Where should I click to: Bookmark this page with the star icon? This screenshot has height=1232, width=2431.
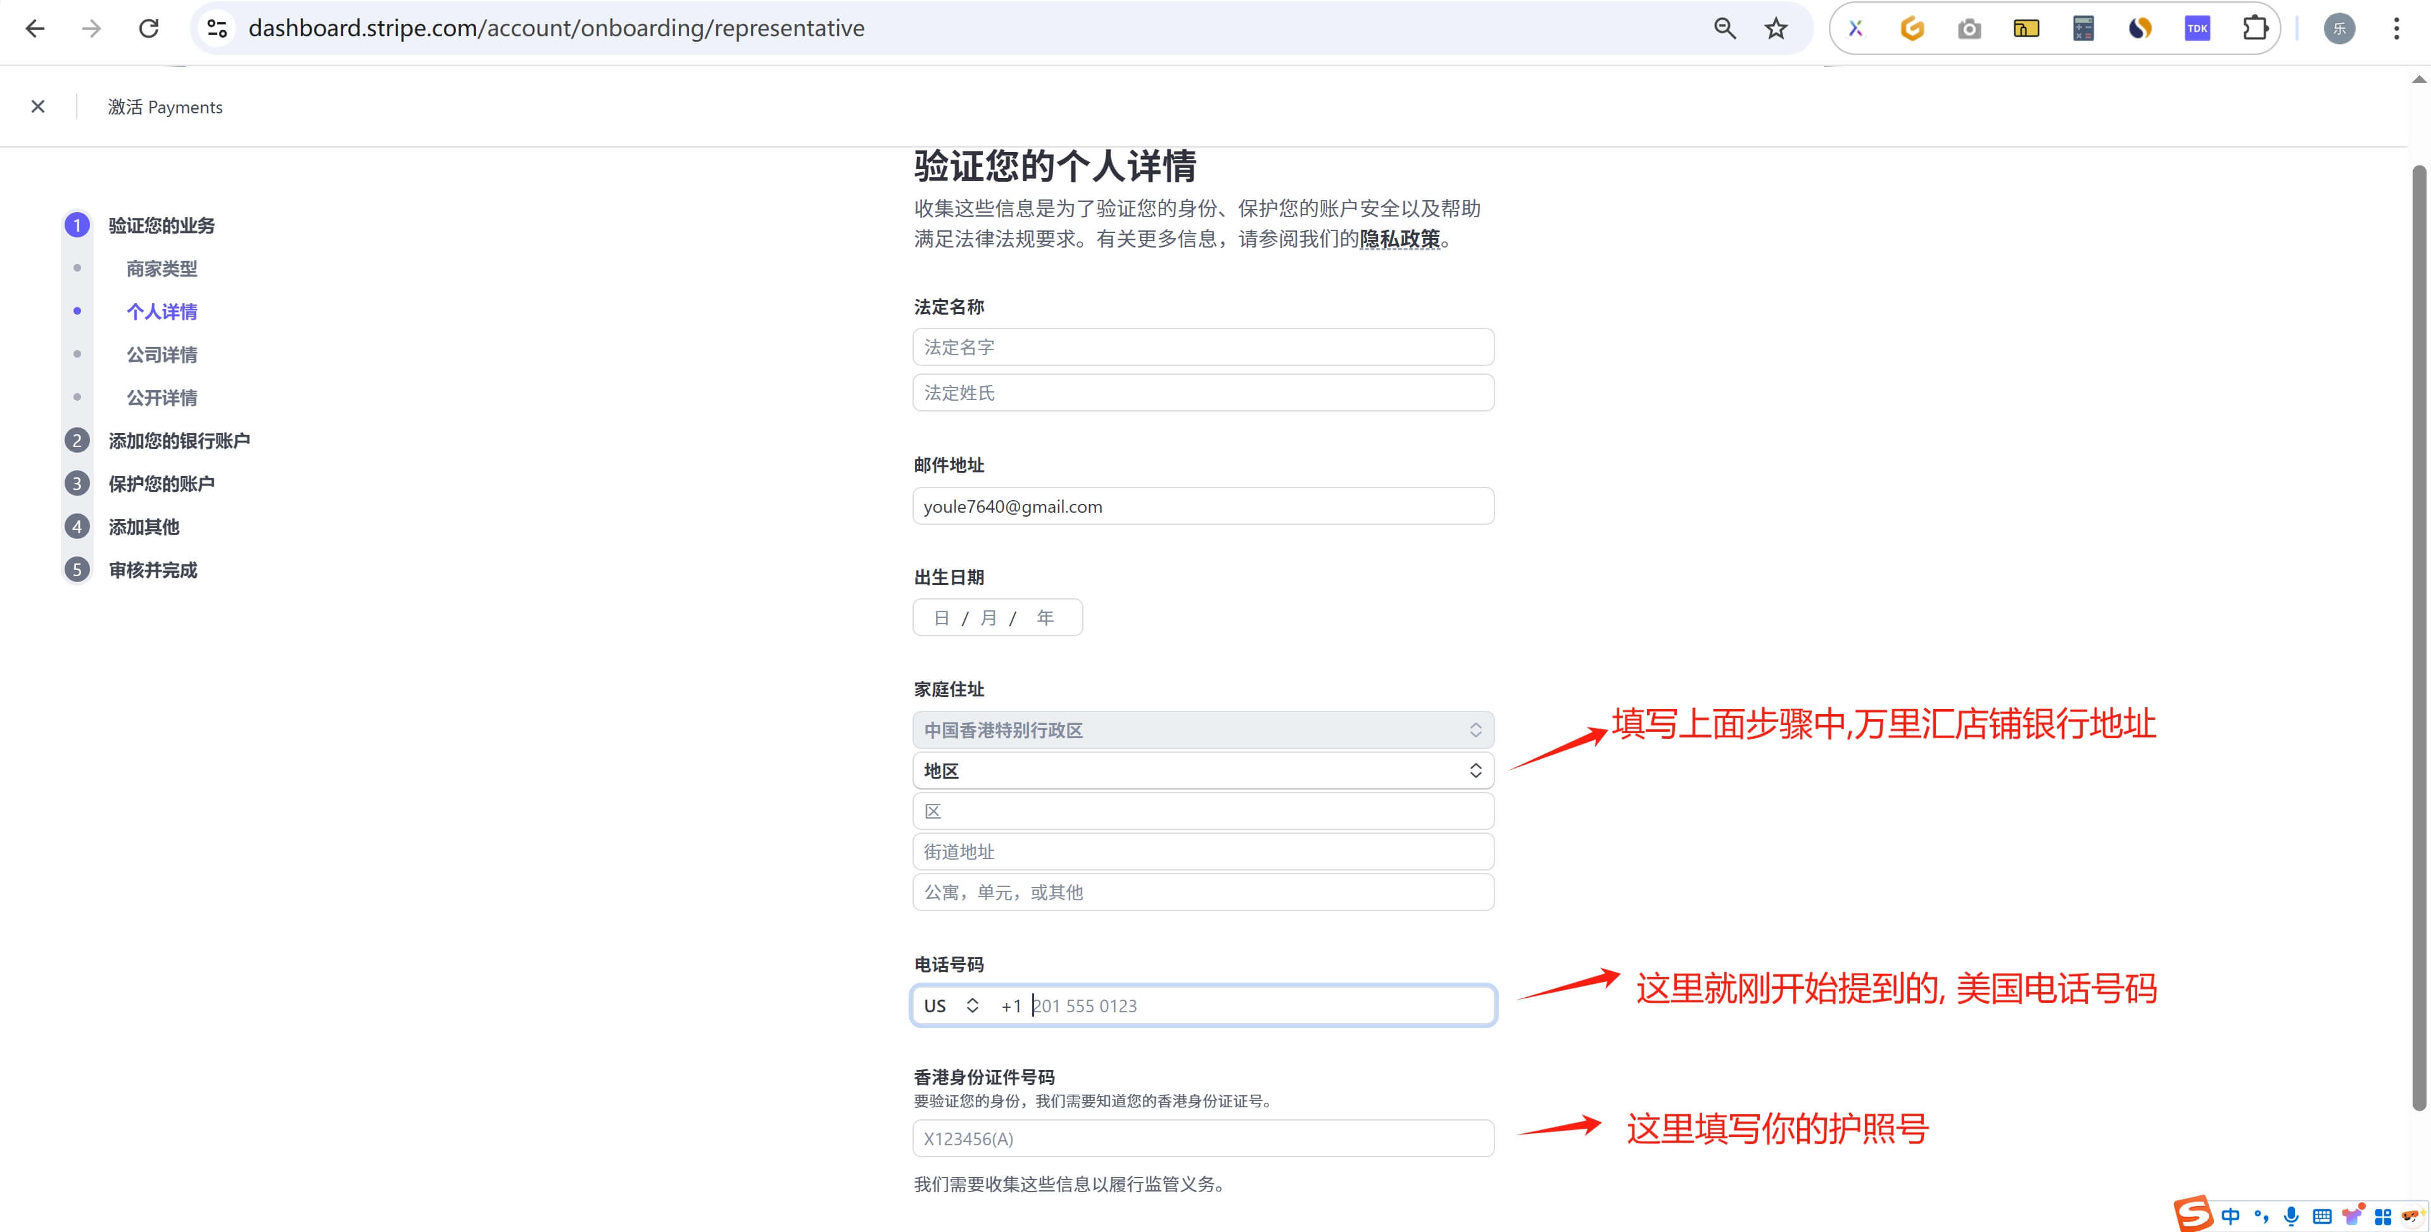coord(1776,28)
